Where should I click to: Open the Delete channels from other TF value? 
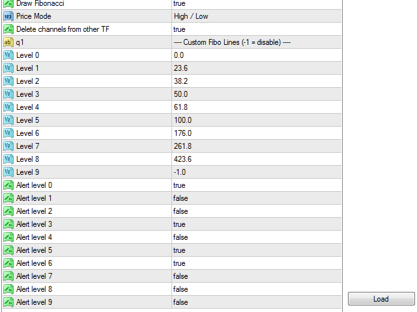[x=257, y=29]
